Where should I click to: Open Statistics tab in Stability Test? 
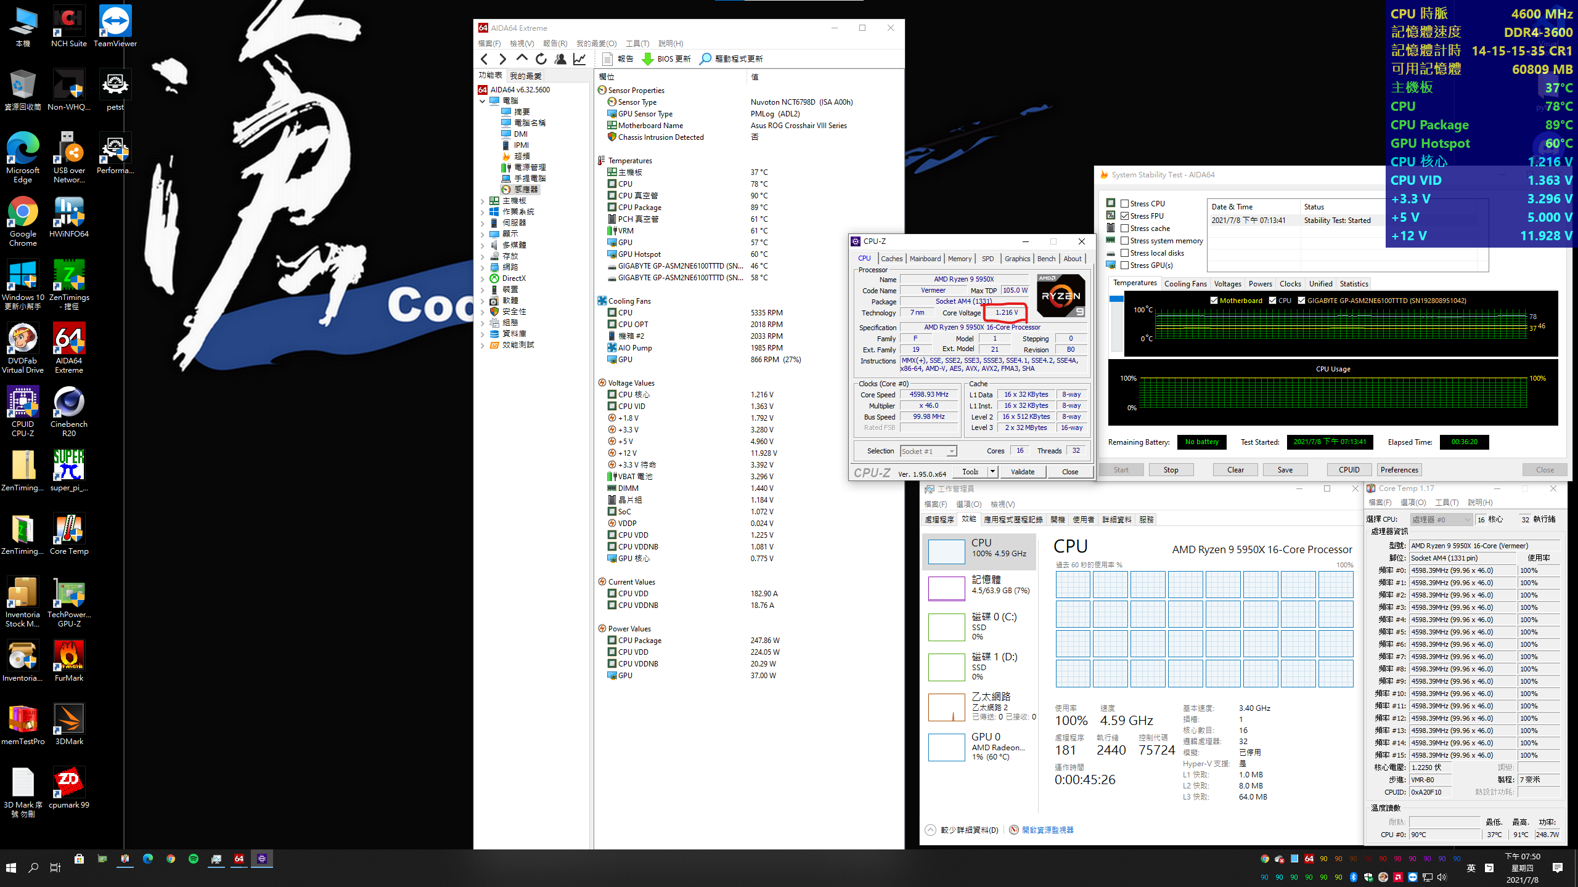pos(1354,284)
